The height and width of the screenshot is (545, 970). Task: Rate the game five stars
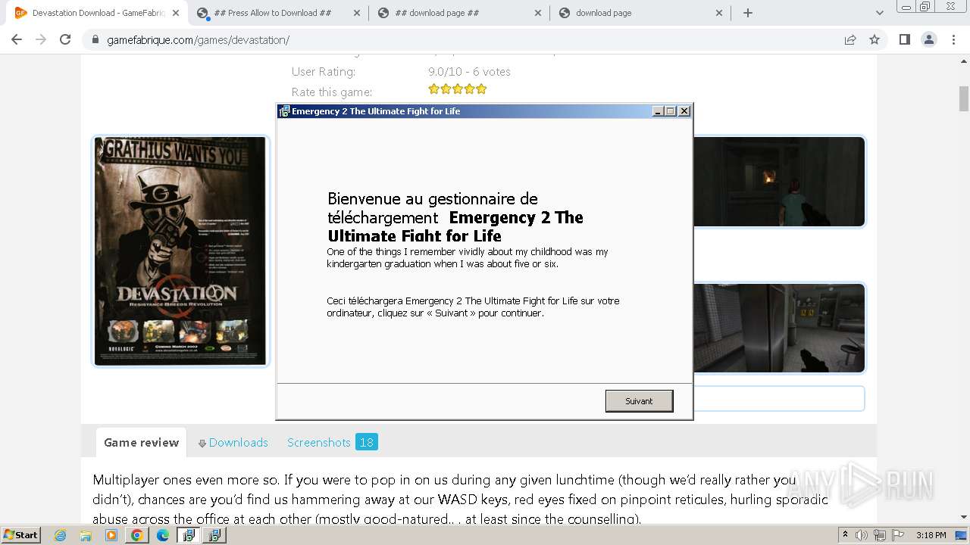(481, 89)
